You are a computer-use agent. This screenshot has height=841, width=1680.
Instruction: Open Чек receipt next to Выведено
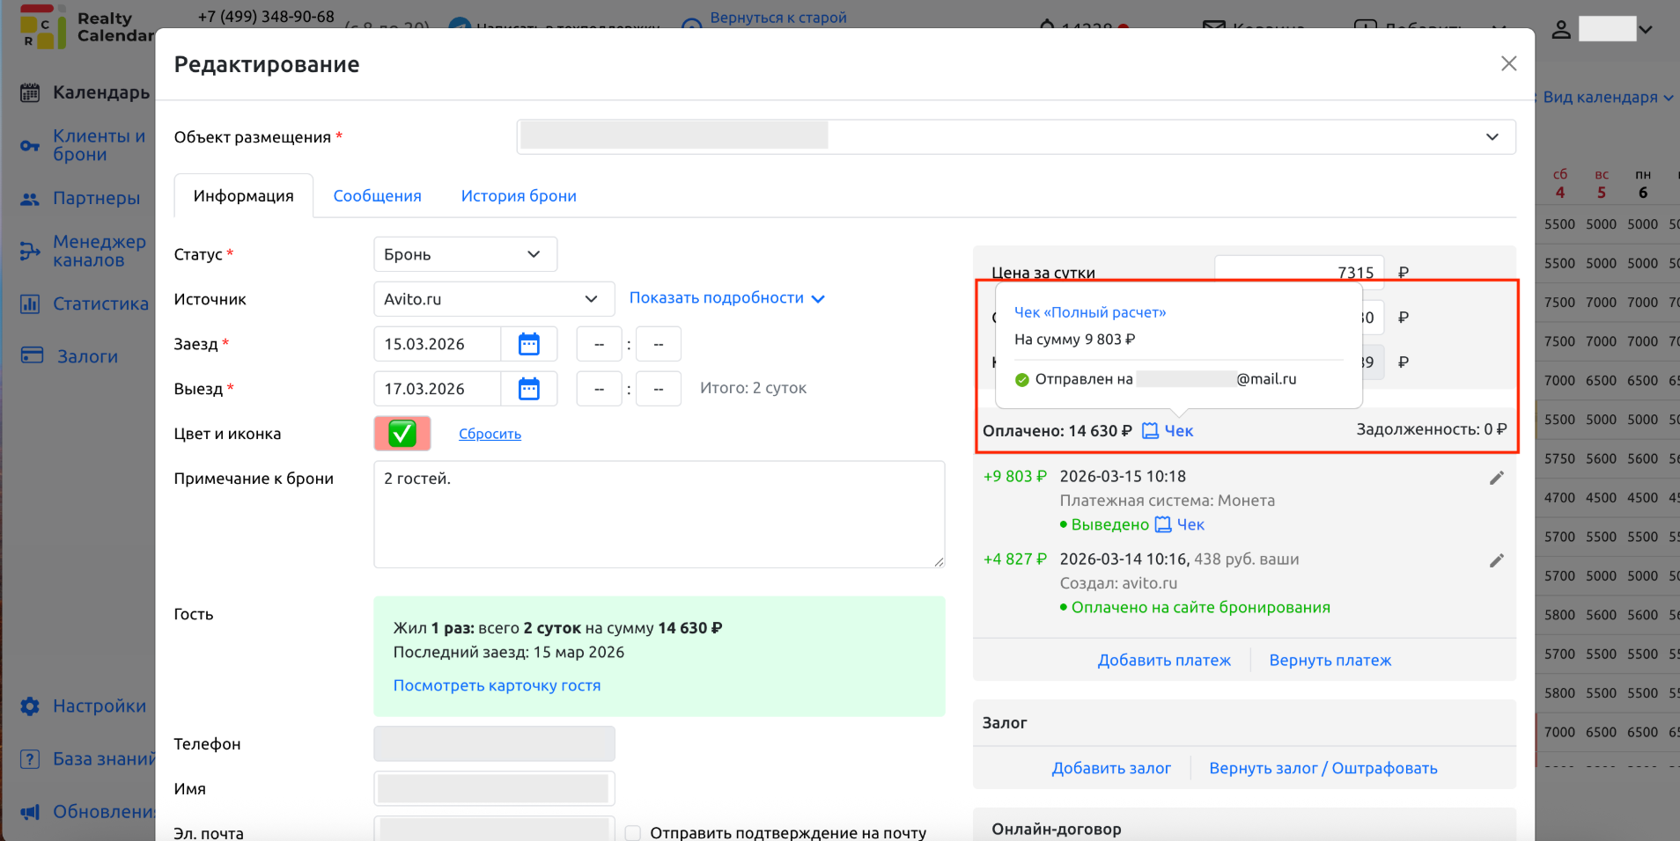click(1180, 525)
